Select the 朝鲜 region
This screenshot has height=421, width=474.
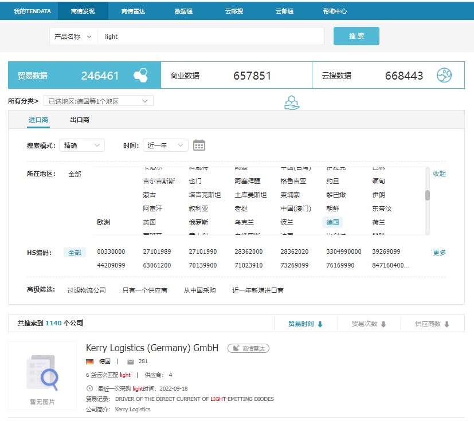[333, 208]
